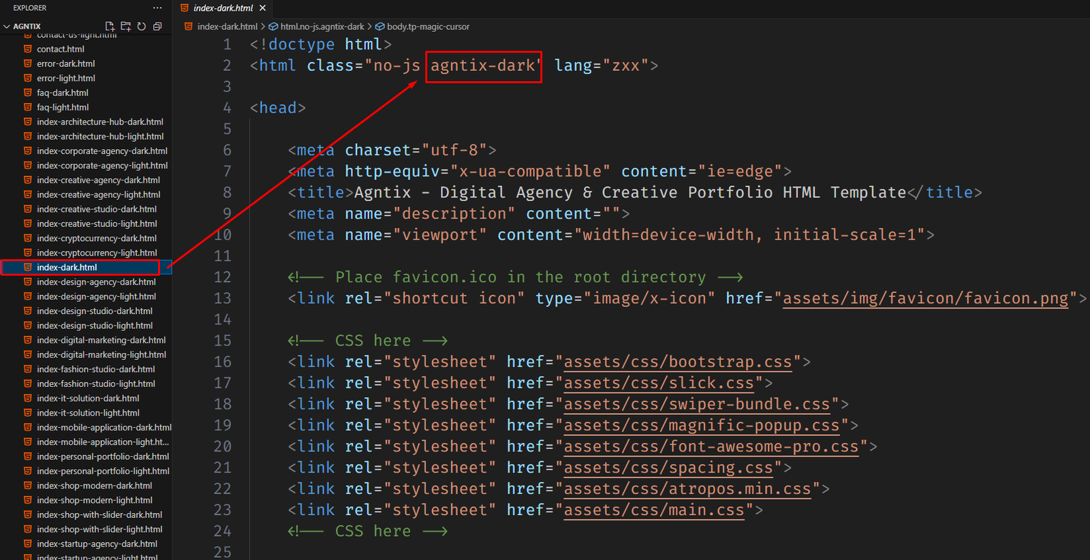Viewport: 1090px width, 560px height.
Task: Click index-dark.html in the breadcrumb
Action: [228, 27]
